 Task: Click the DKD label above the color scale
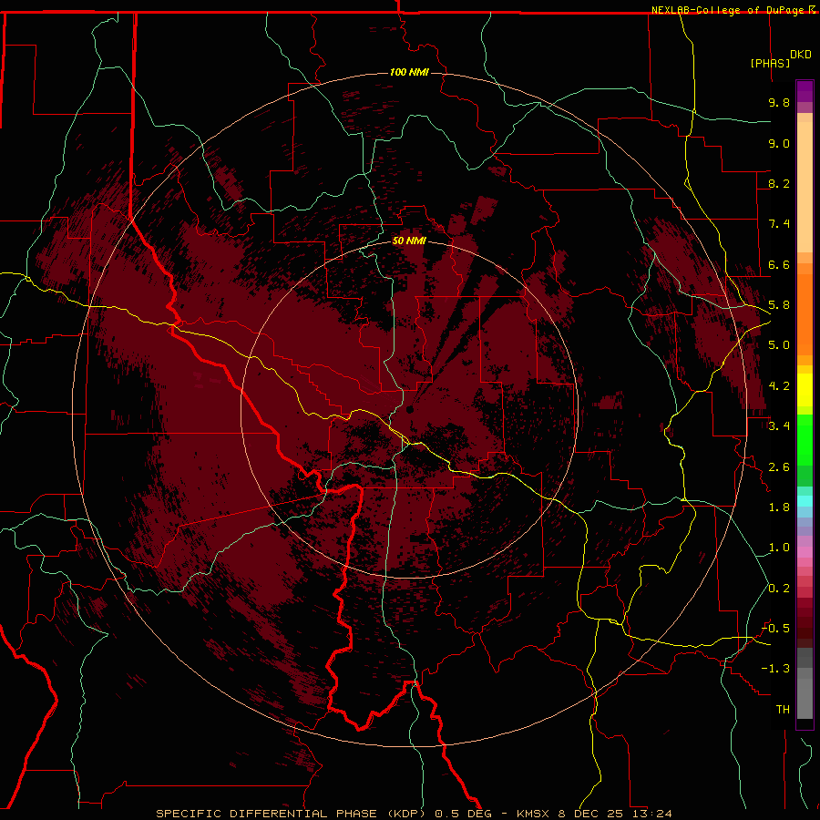pyautogui.click(x=801, y=55)
